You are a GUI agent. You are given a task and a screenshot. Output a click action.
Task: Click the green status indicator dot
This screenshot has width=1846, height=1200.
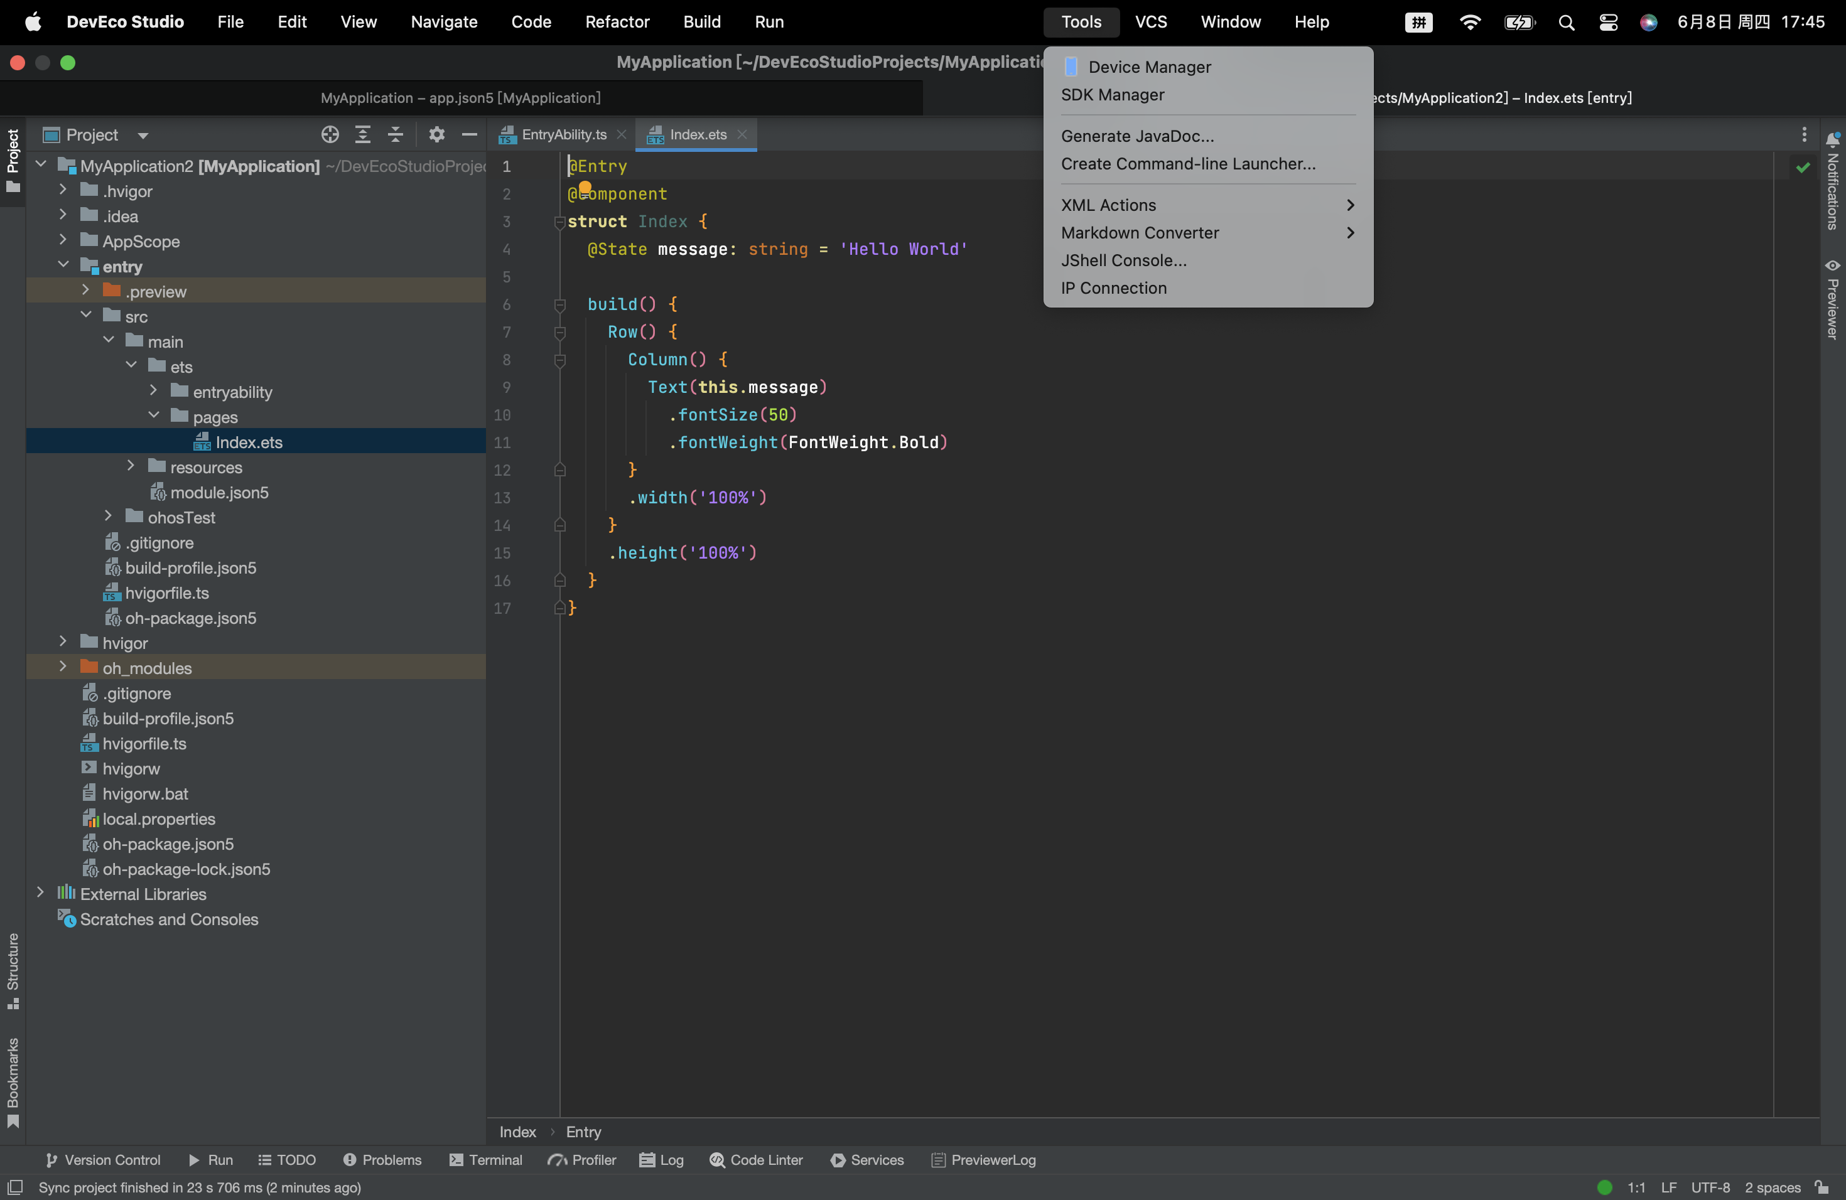(1605, 1187)
